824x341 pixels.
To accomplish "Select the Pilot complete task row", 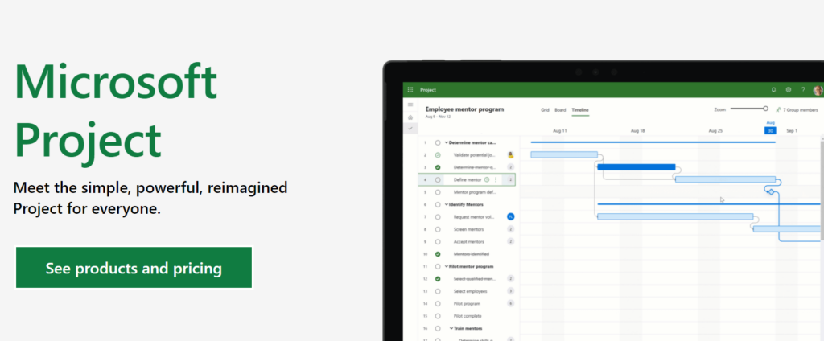I will [467, 316].
